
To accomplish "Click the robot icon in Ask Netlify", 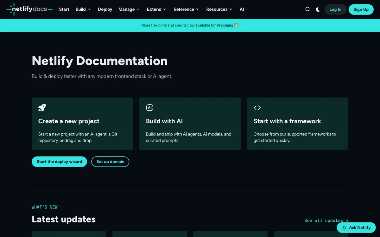I will tap(344, 228).
